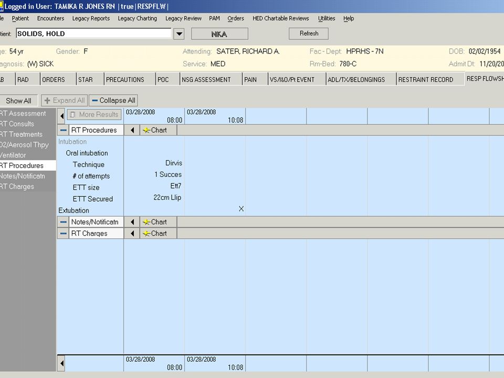Click the patient name field SOLIDS, HOLD
This screenshot has width=504, height=378.
click(x=93, y=34)
